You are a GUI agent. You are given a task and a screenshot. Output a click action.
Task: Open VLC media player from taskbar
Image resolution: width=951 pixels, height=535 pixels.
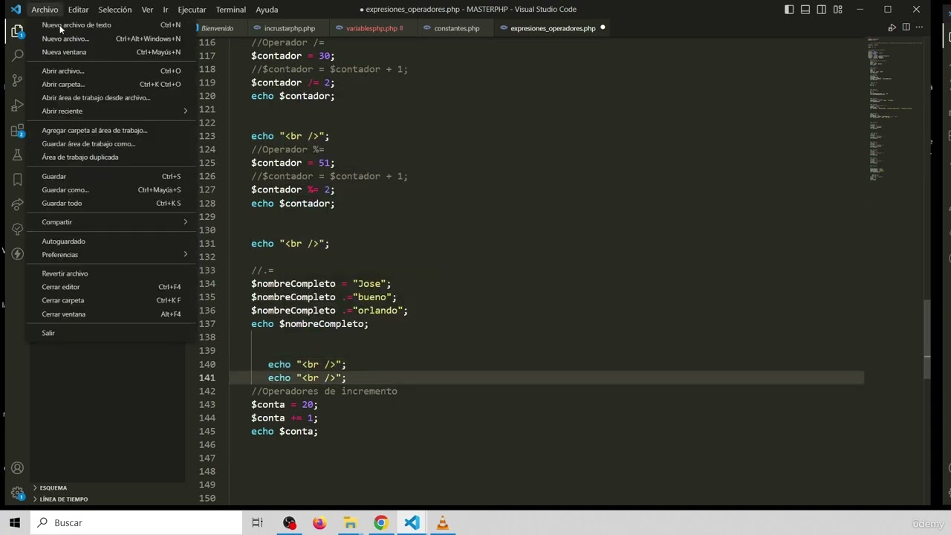(442, 522)
